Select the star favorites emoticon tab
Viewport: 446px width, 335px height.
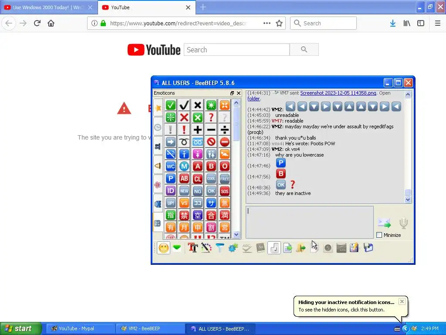point(158,108)
